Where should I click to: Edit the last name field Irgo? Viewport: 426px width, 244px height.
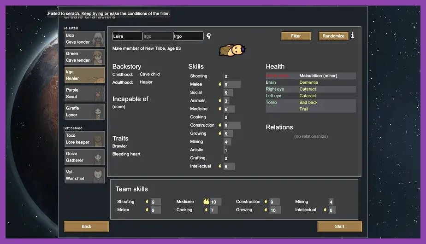[x=188, y=36]
